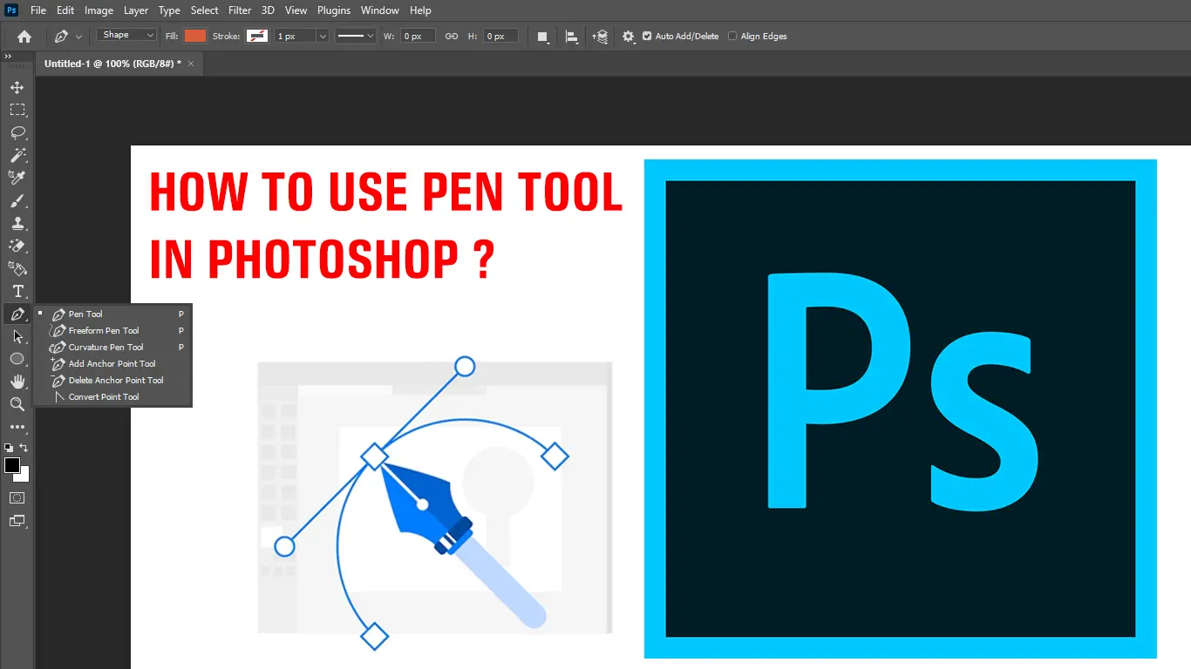Select the Type tool
This screenshot has width=1191, height=669.
click(17, 291)
